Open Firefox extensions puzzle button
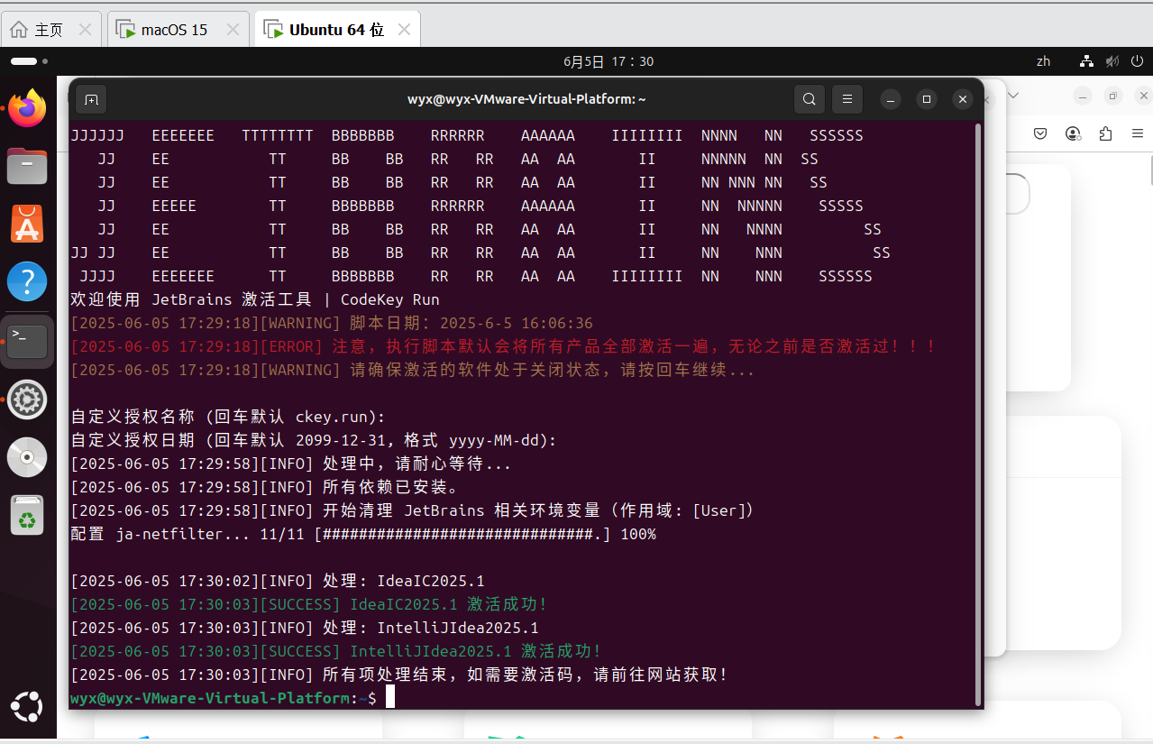The height and width of the screenshot is (744, 1153). click(1106, 133)
